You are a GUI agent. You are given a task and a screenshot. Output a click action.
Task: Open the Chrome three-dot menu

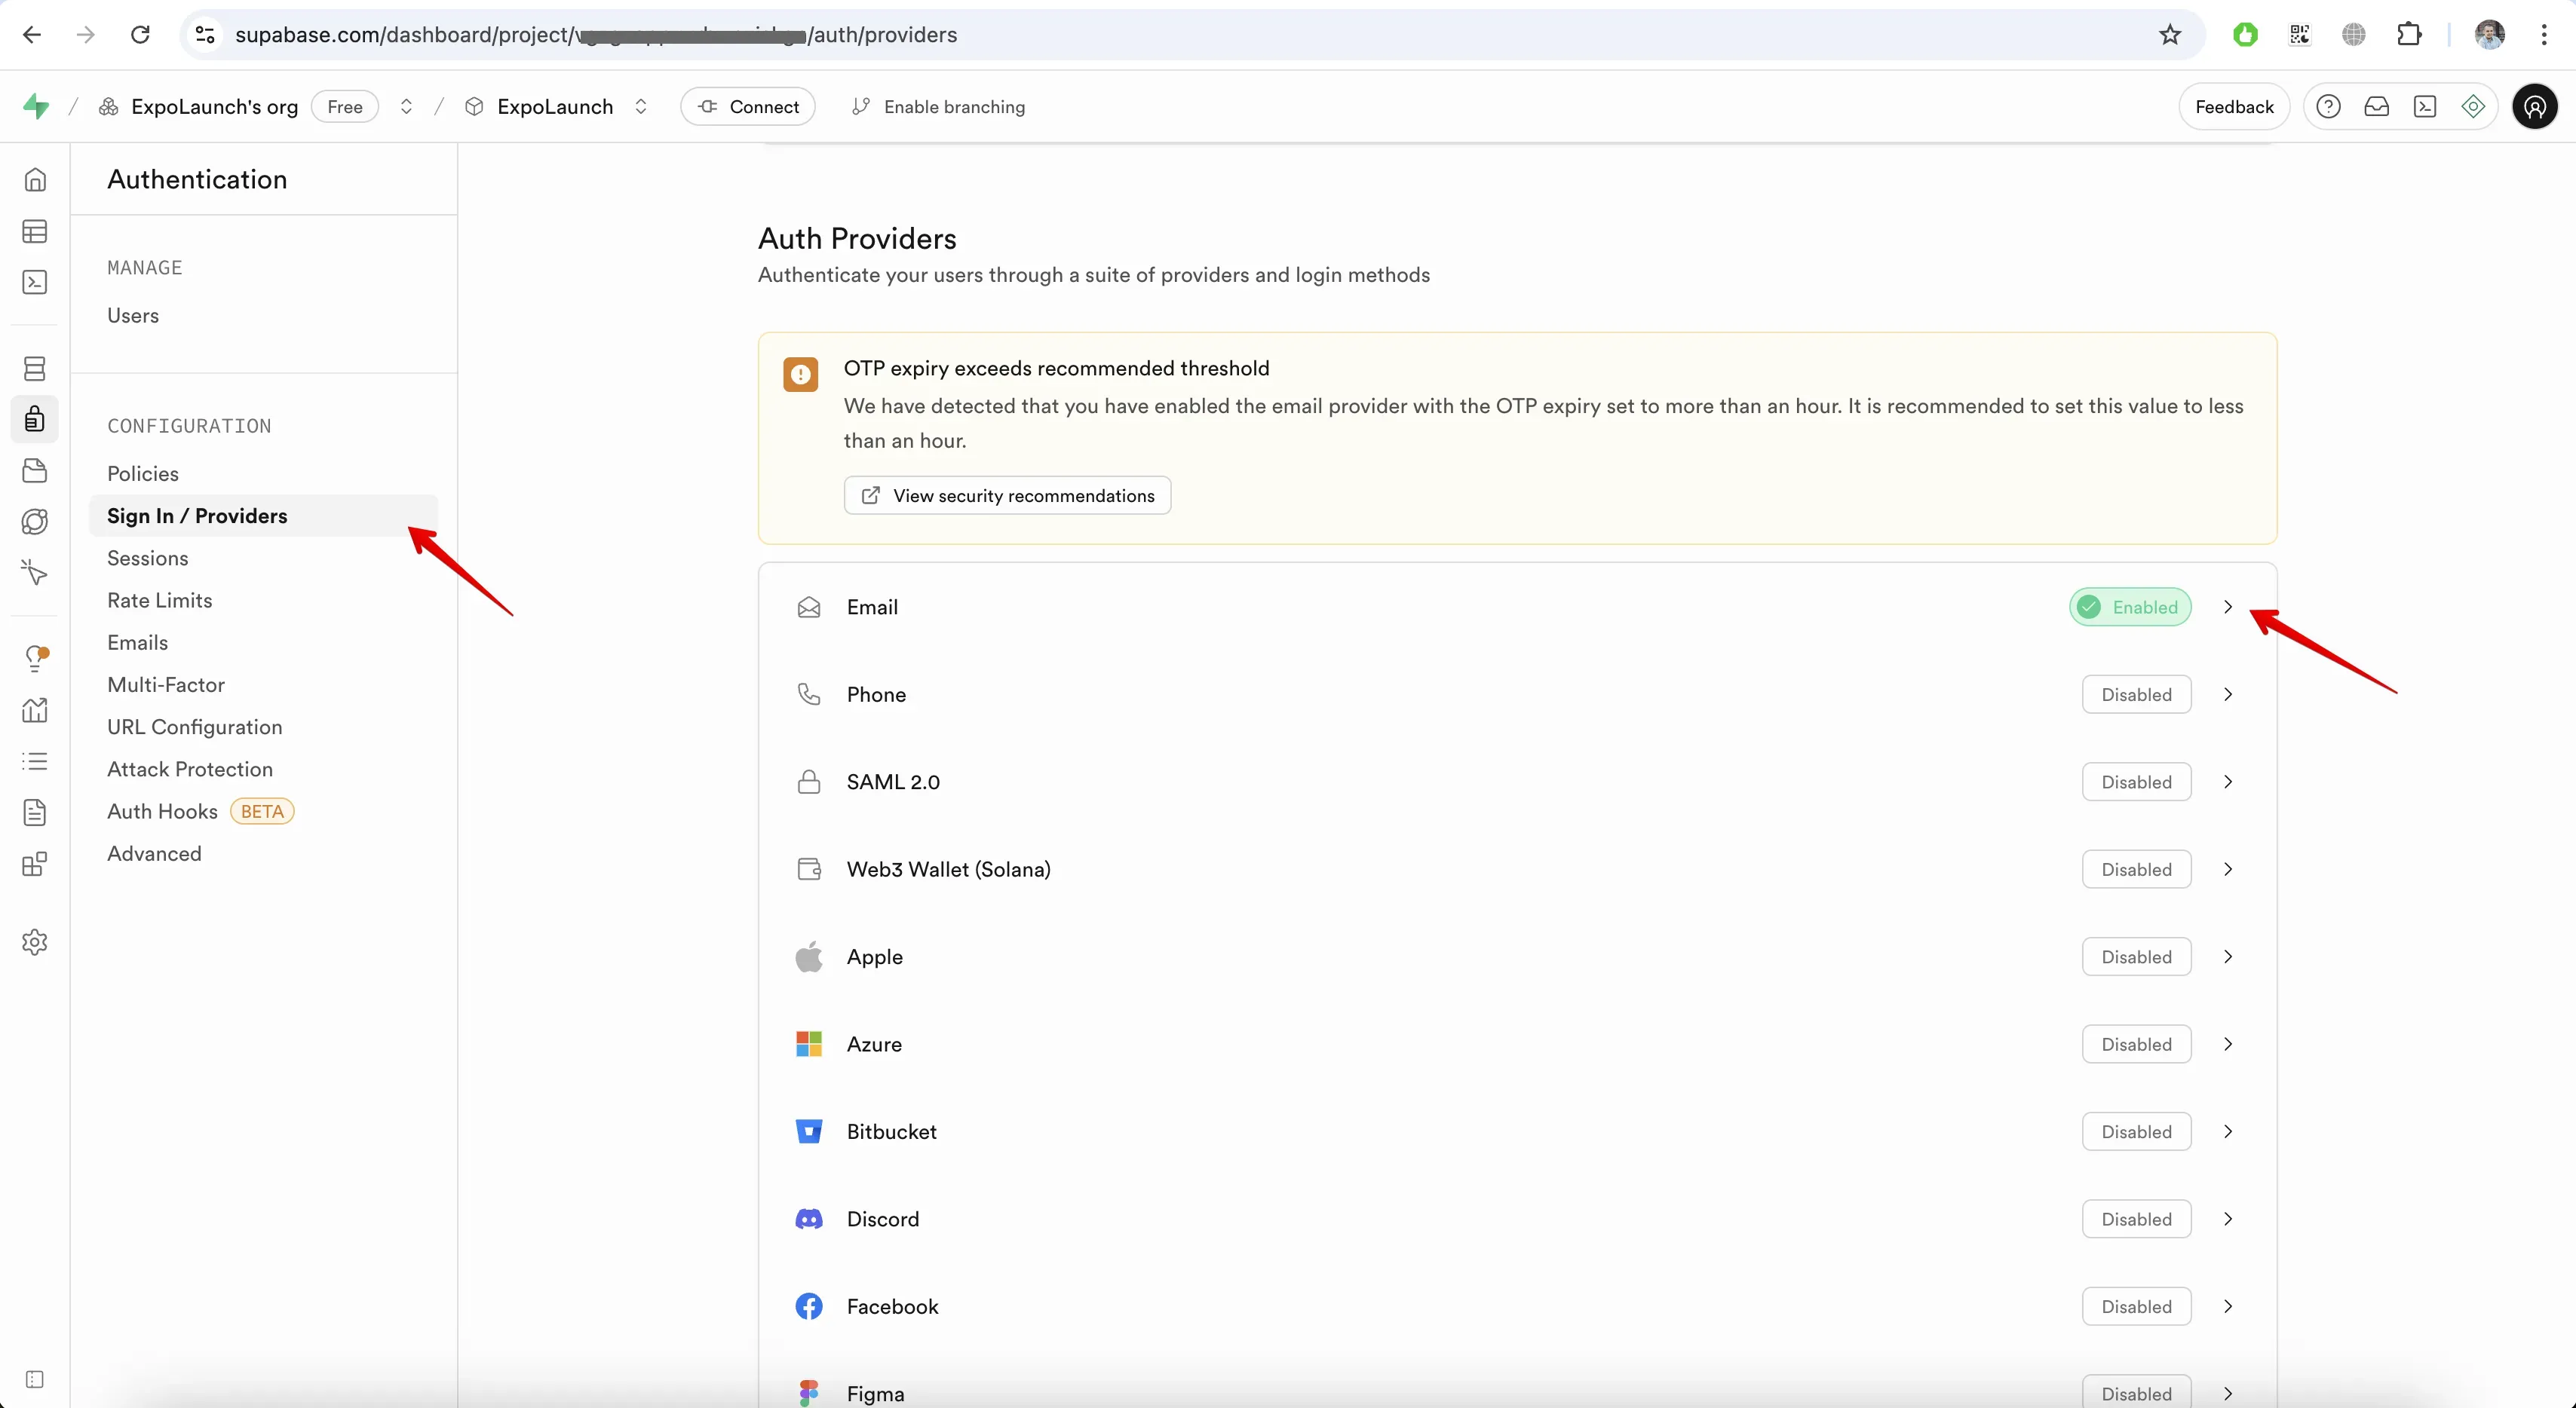[x=2544, y=35]
